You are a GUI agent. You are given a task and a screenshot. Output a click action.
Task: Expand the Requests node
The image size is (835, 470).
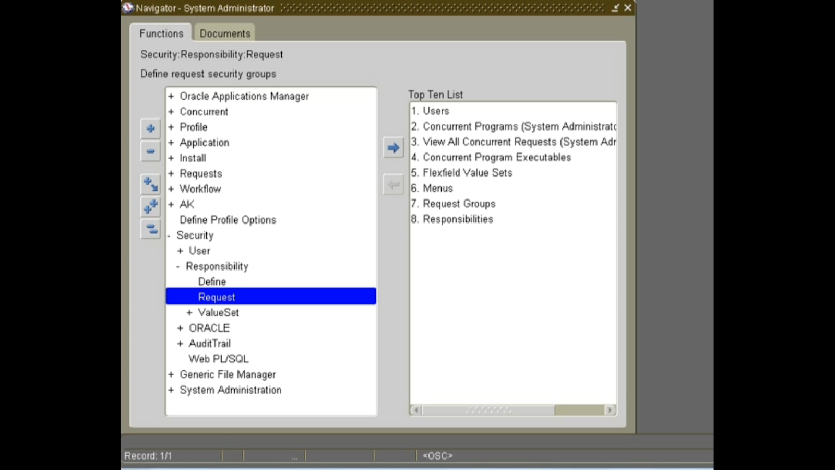(x=171, y=173)
